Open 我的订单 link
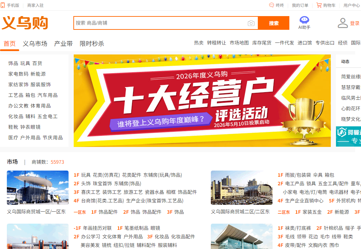This screenshot has height=249, width=361. click(300, 5)
